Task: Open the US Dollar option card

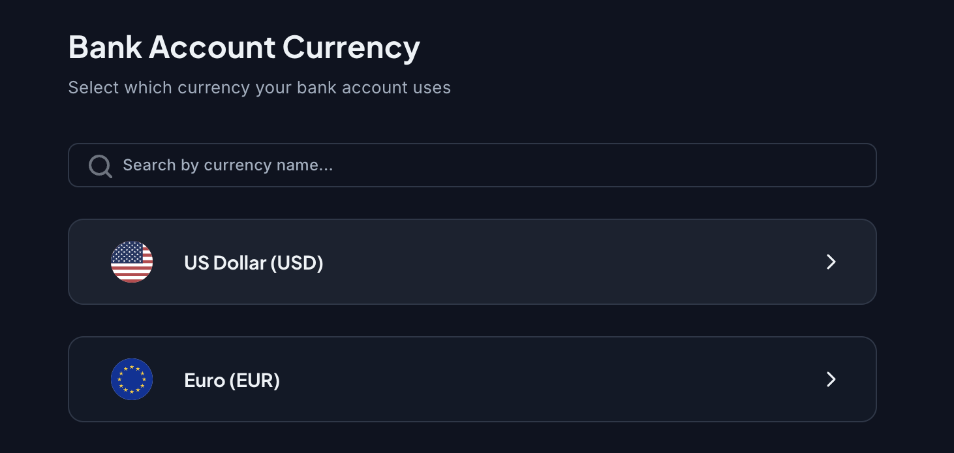Action: (472, 262)
